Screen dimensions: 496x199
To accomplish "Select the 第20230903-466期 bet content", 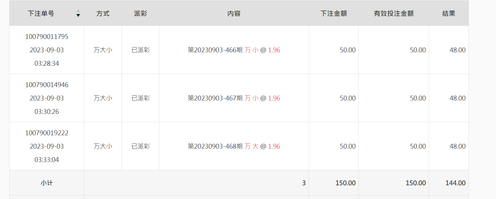I will click(234, 50).
